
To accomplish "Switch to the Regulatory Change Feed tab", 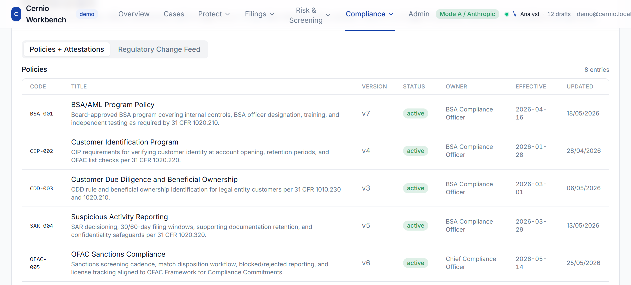I will click(x=159, y=49).
